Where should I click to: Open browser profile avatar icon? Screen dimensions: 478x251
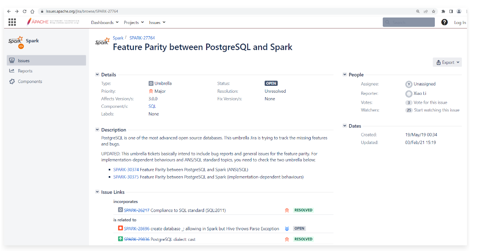click(459, 11)
